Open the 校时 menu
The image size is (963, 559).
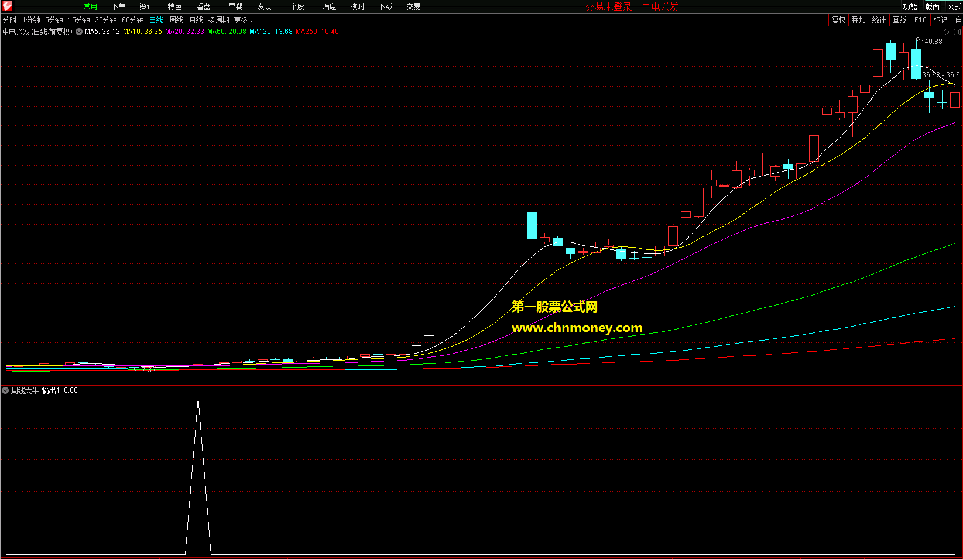click(x=357, y=6)
